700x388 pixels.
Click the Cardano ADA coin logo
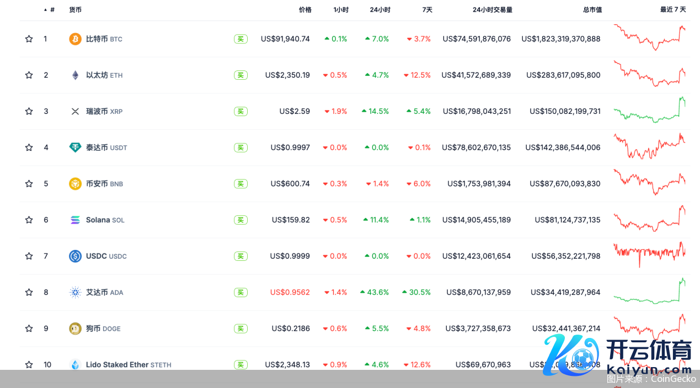75,292
